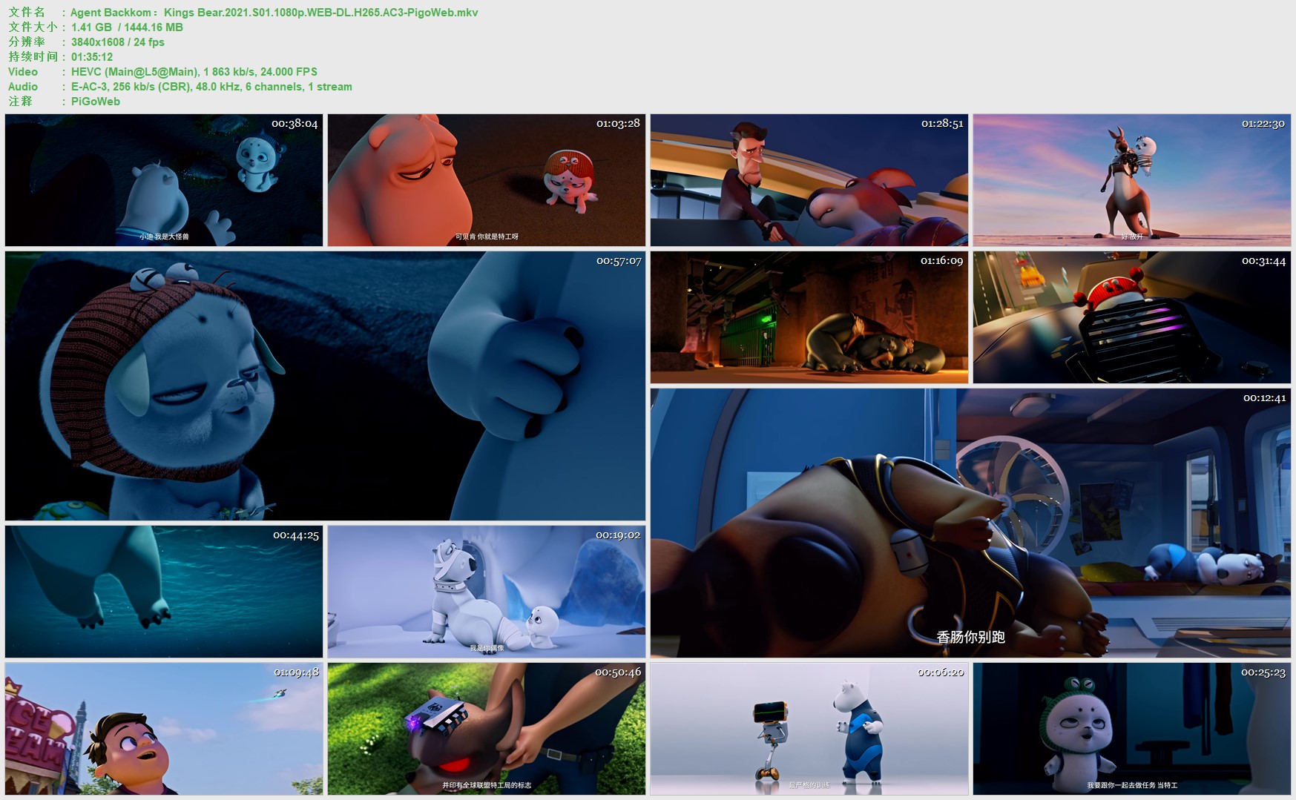This screenshot has width=1296, height=800.
Task: Click the E-AC-3 audio info line
Action: [x=211, y=87]
